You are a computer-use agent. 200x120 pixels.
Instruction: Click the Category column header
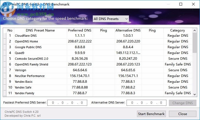(177, 30)
